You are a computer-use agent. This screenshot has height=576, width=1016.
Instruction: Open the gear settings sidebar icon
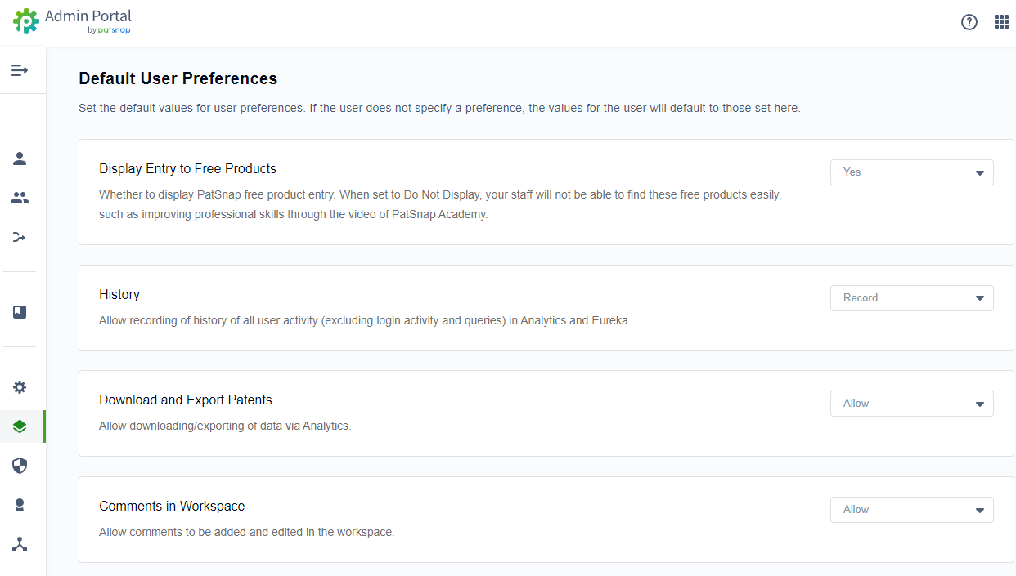20,387
